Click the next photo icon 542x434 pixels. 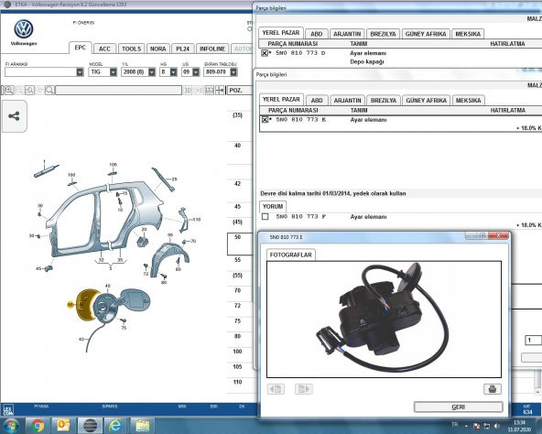click(303, 389)
